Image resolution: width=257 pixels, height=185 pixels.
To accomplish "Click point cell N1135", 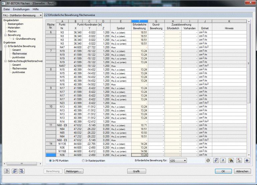I will 62,144.
